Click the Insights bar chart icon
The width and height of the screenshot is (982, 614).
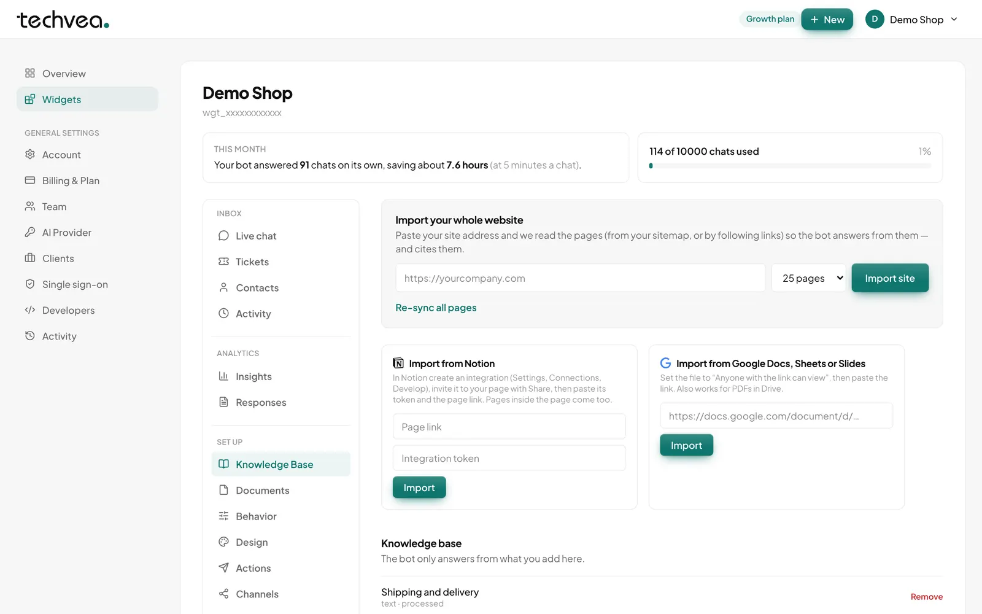(223, 376)
